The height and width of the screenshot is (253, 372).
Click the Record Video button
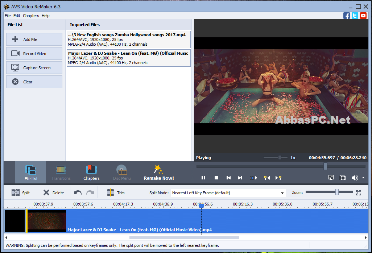point(34,54)
